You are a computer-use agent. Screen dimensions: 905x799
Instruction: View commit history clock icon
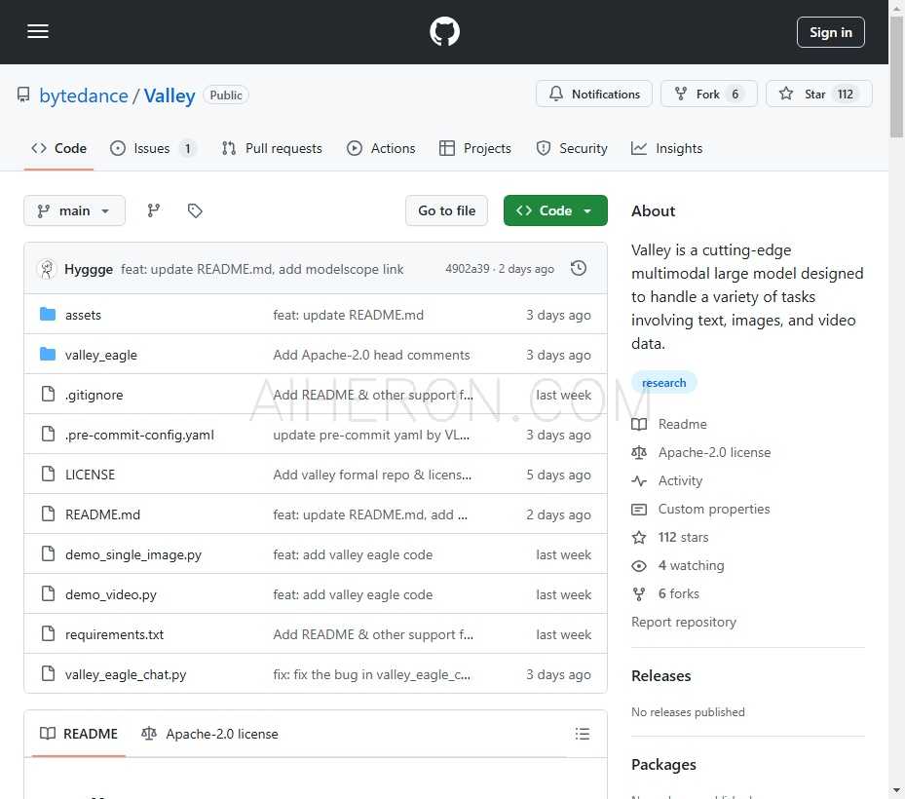pos(579,269)
